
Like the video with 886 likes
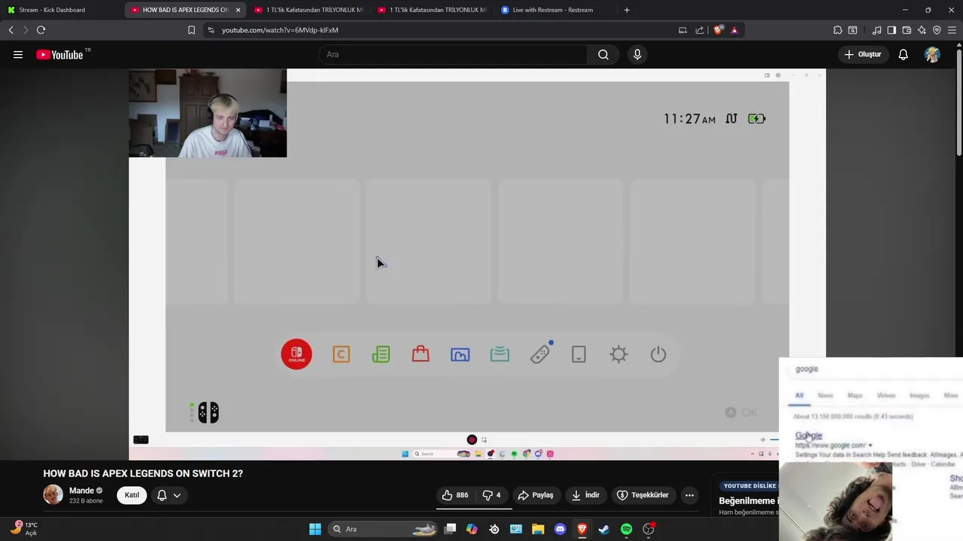coord(455,495)
